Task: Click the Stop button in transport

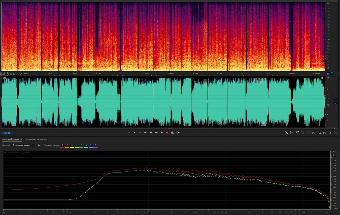Action: (129, 133)
